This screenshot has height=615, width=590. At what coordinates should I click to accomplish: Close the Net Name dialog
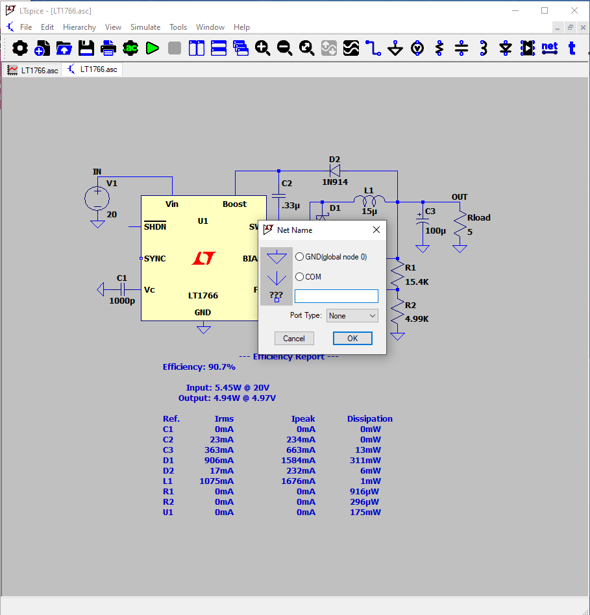[376, 230]
